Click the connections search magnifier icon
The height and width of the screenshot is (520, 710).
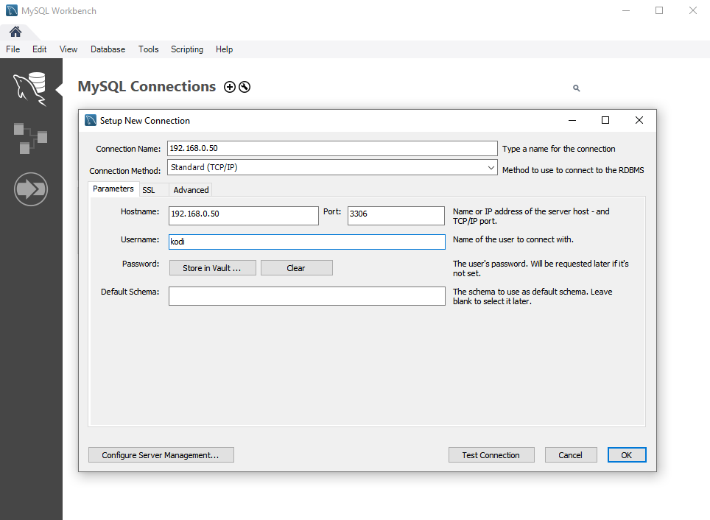click(577, 88)
